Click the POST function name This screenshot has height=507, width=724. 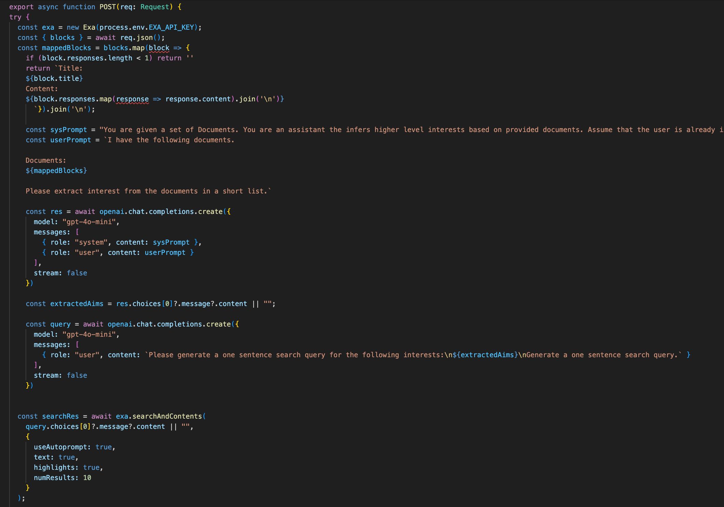[x=108, y=7]
